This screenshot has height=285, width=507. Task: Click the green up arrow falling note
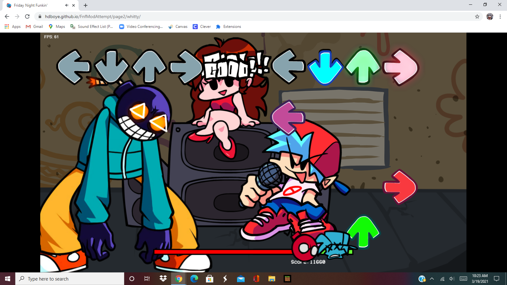(x=363, y=232)
